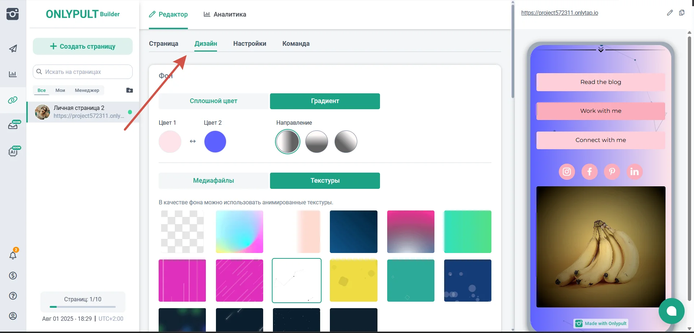This screenshot has width=694, height=333.
Task: Click the Onlypult camera logo icon
Action: pyautogui.click(x=13, y=14)
